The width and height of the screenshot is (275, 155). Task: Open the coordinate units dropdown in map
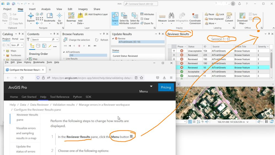(x=247, y=122)
